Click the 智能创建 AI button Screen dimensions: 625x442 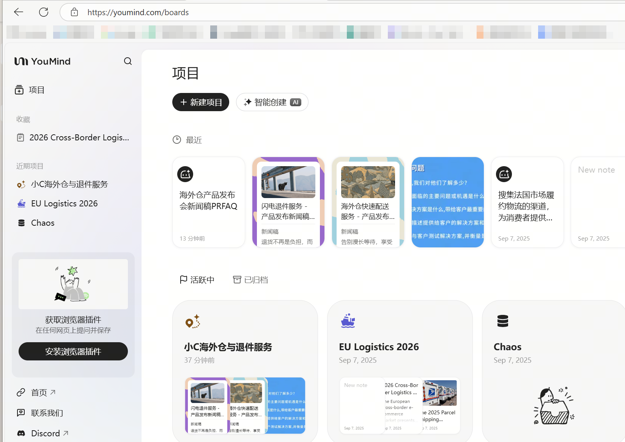[x=272, y=102]
